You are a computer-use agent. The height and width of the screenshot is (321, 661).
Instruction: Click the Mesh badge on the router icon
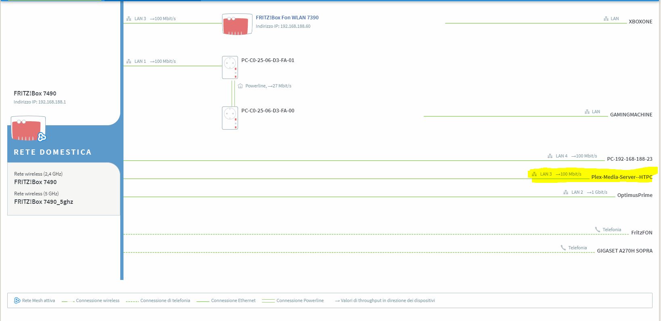pos(42,137)
